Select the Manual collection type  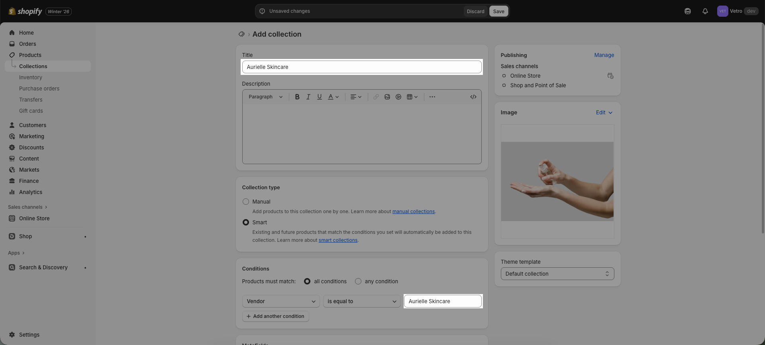(x=246, y=202)
